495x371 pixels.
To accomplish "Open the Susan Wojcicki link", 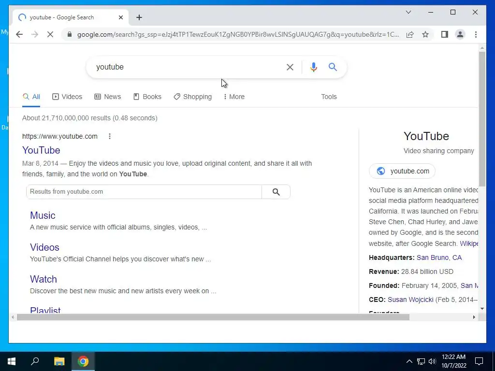I will pyautogui.click(x=410, y=300).
